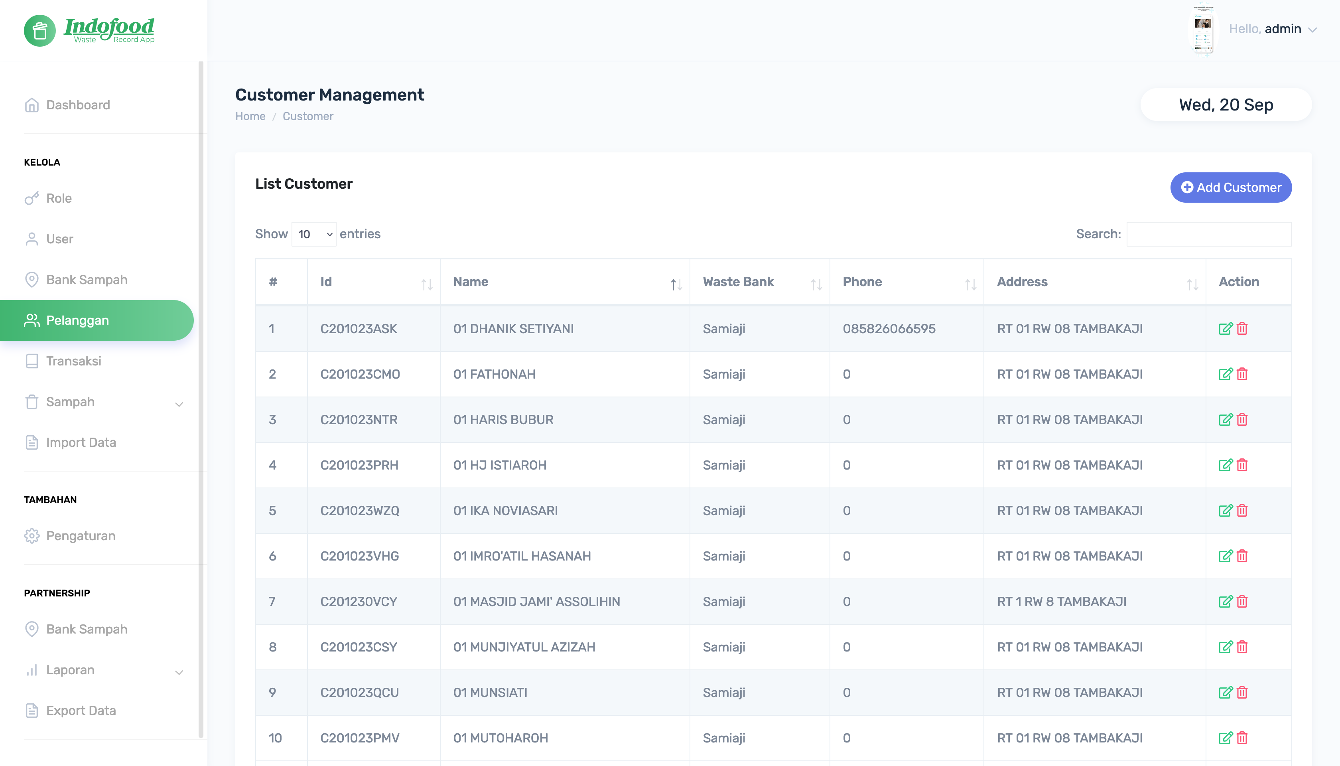Open Bank Sampah under Kelola
This screenshot has width=1340, height=766.
tap(76, 280)
